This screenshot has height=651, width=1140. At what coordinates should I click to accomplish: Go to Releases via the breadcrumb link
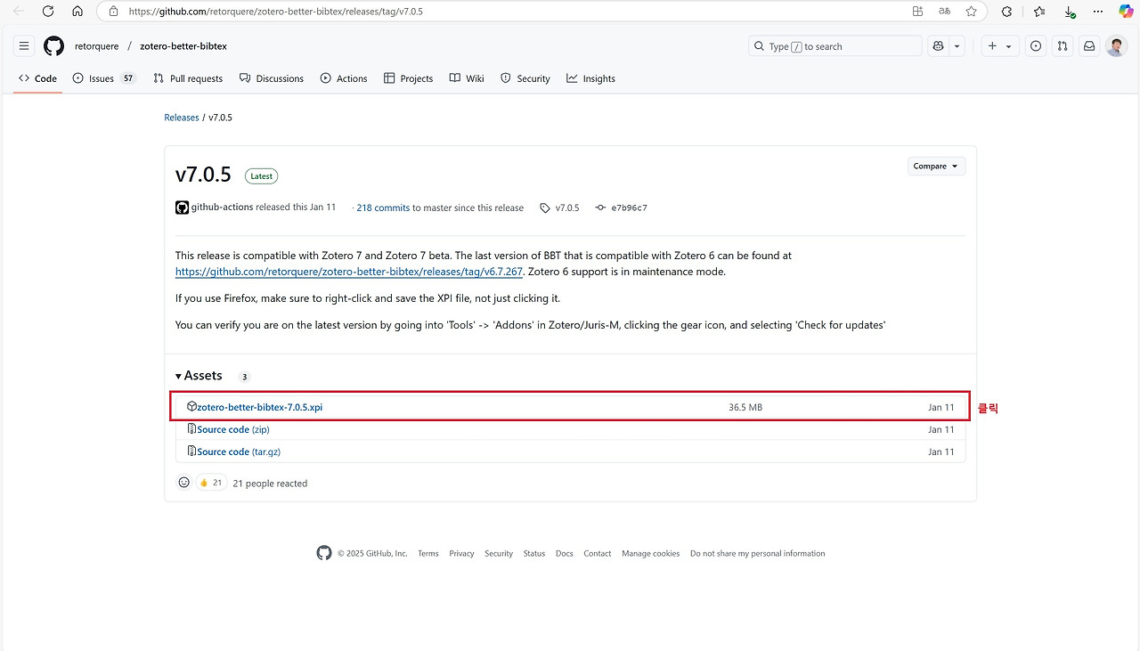click(182, 118)
